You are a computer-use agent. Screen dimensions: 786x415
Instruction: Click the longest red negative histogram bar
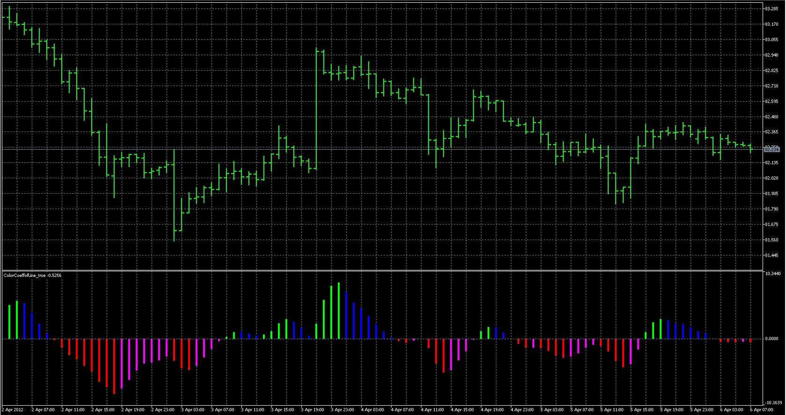(x=114, y=366)
